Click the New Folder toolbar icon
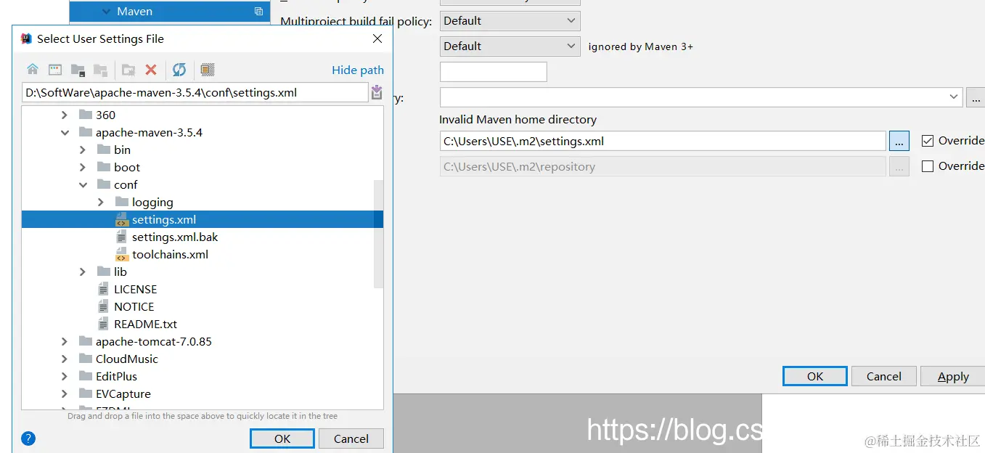985x453 pixels. point(128,70)
